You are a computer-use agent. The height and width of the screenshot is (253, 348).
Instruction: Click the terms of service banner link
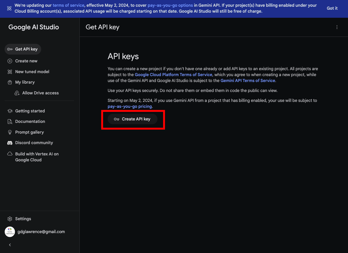[x=68, y=5]
